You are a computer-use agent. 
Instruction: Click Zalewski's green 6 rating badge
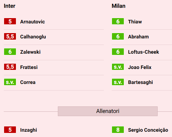(10, 52)
